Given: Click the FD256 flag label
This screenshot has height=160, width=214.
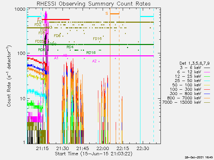Looking at the screenshot, I should [40, 41].
